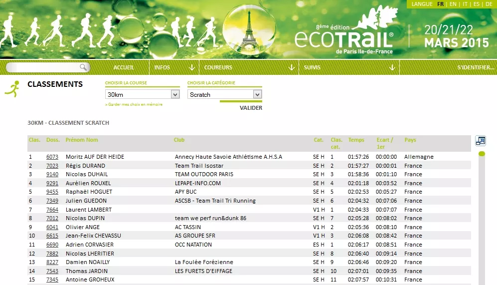This screenshot has height=285, width=497.
Task: Click the green vertical scrollbar handle
Action: point(482,154)
